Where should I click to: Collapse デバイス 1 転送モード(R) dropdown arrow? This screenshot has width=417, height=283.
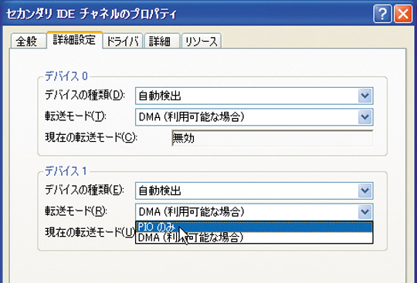point(364,212)
